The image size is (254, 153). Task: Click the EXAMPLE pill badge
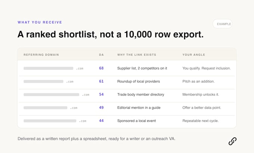point(223,24)
